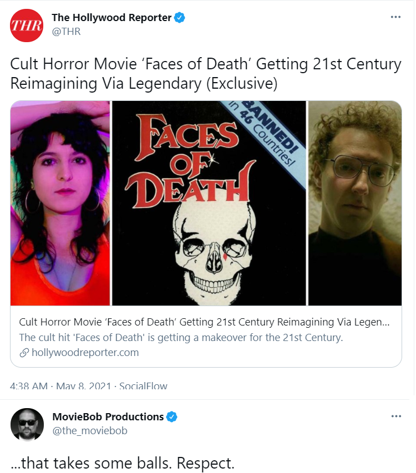Open THR tweet three-dot menu
Screen dimensions: 416x473
395,17
